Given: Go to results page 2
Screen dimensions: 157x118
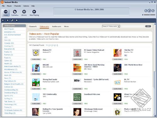Looking at the screenshot, I should pyautogui.click(x=49, y=45).
